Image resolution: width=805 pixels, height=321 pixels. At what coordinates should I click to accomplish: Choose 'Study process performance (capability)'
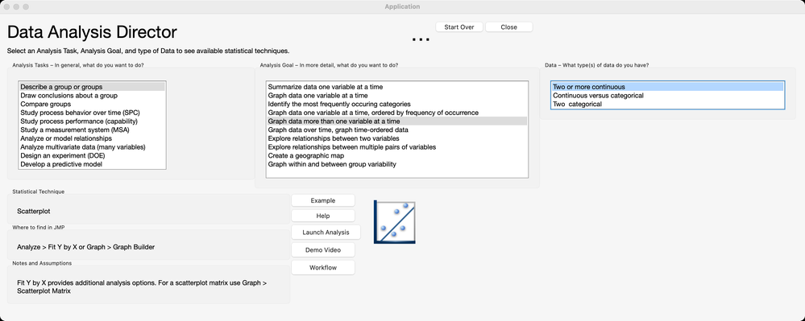[x=93, y=121]
